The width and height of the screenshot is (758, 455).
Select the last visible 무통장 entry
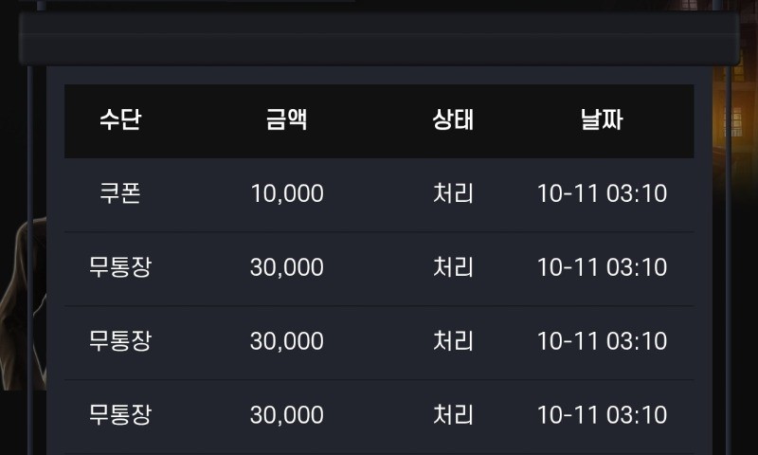(x=120, y=415)
